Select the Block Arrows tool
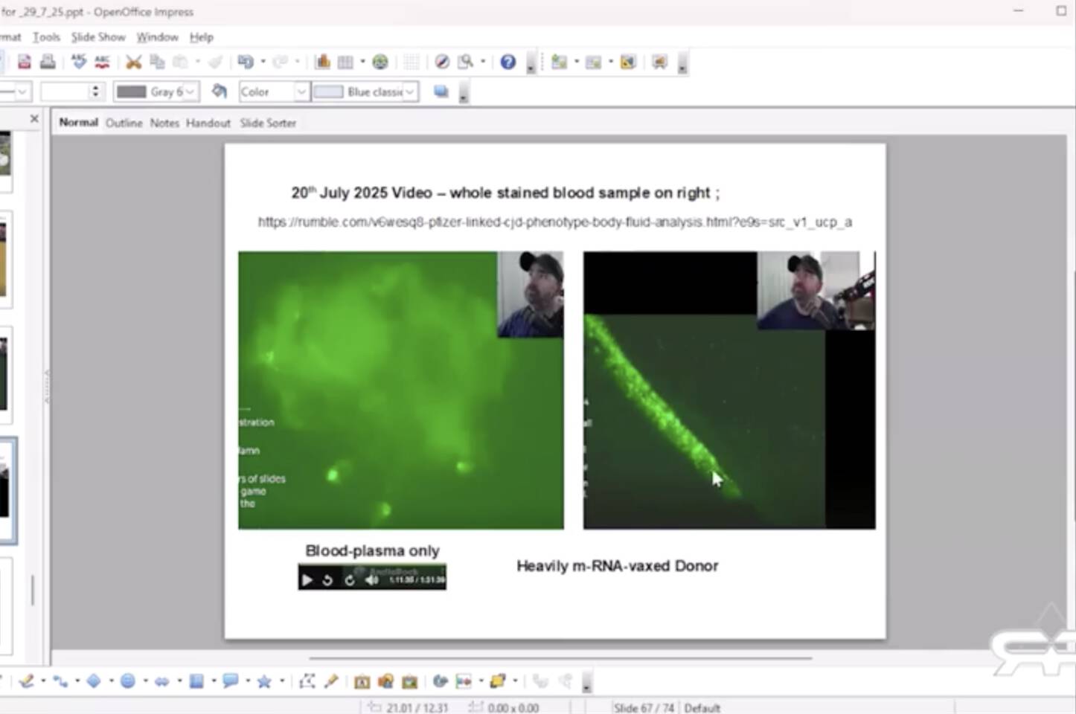The height and width of the screenshot is (714, 1076). point(162,681)
